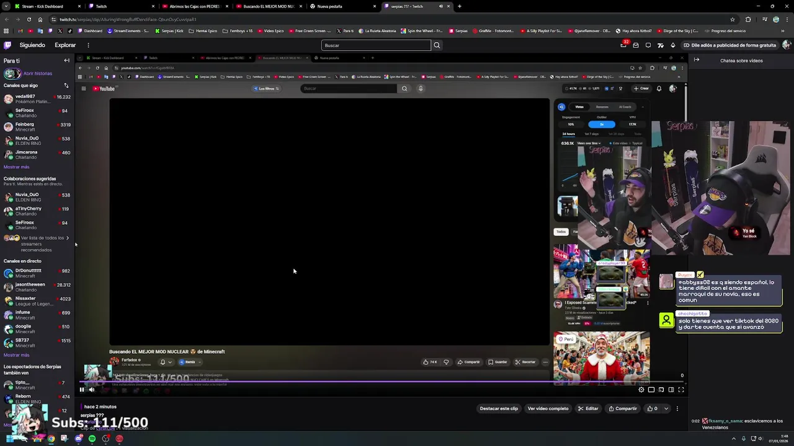This screenshot has height=446, width=794.
Task: Open jasontheween channel in sidebar
Action: [x=37, y=287]
